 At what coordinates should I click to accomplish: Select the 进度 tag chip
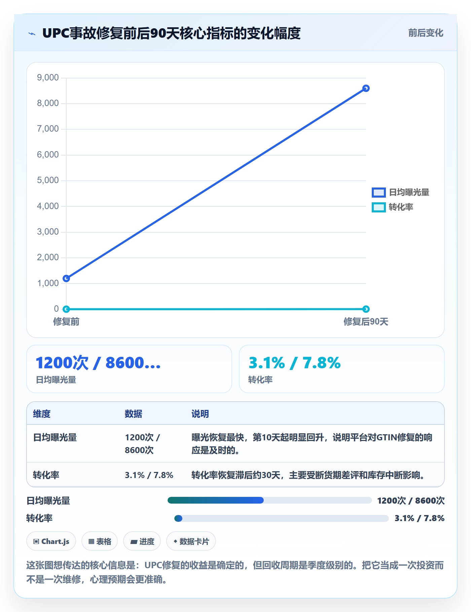pos(142,541)
